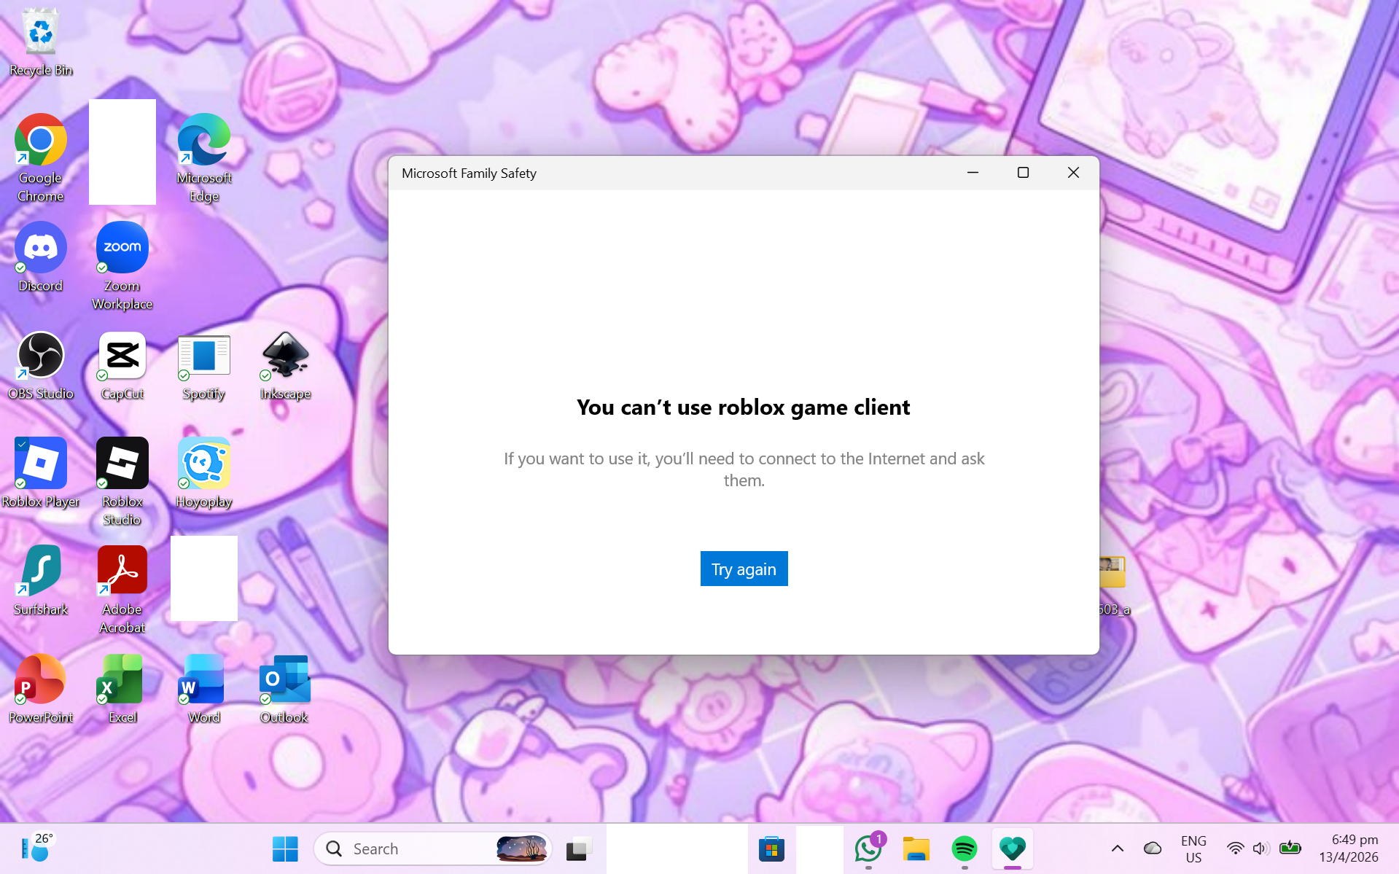Open OBS Studio desktop shortcut

(41, 365)
